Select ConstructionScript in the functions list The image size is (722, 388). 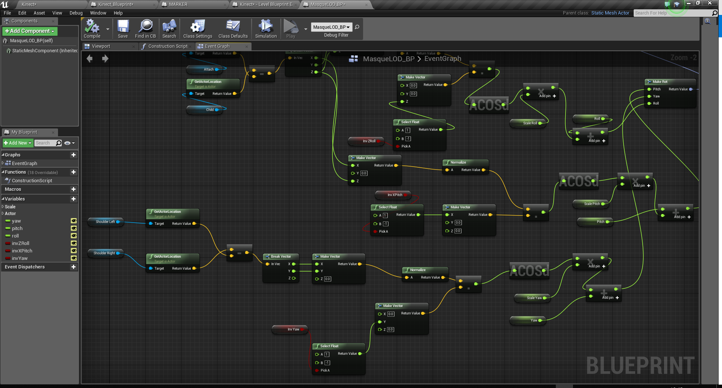click(32, 180)
